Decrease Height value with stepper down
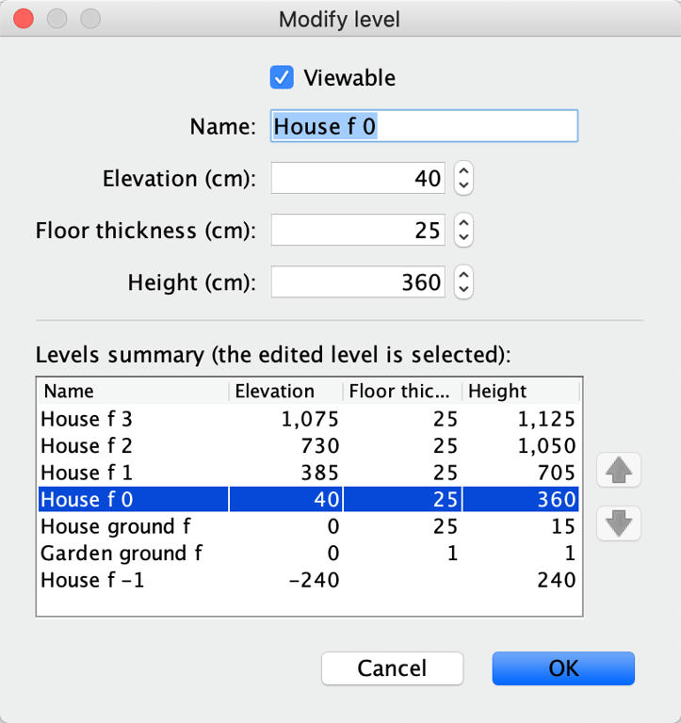Viewport: 681px width, 723px height. coord(463,290)
